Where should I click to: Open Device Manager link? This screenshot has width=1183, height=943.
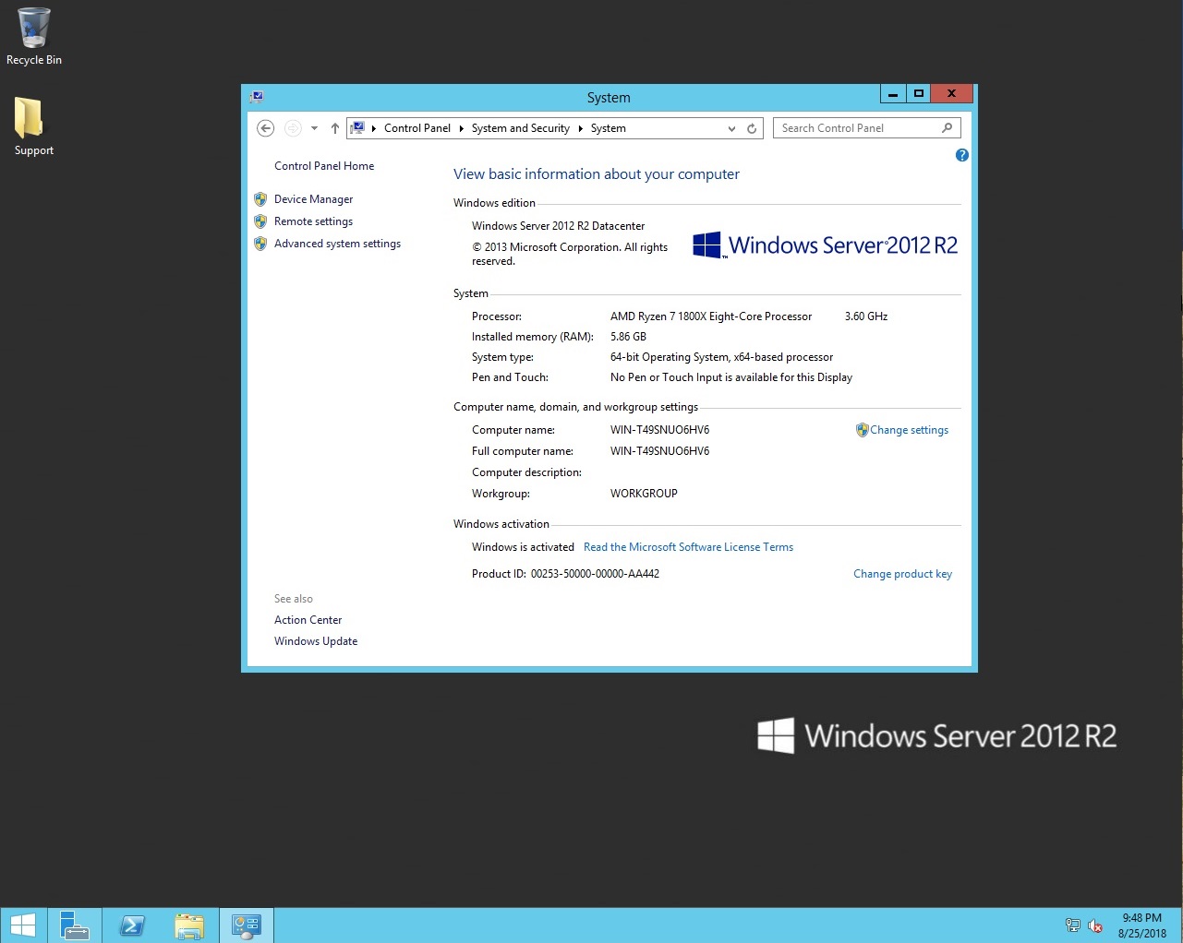pyautogui.click(x=313, y=199)
